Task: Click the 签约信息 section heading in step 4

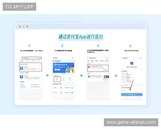Action: [125, 71]
